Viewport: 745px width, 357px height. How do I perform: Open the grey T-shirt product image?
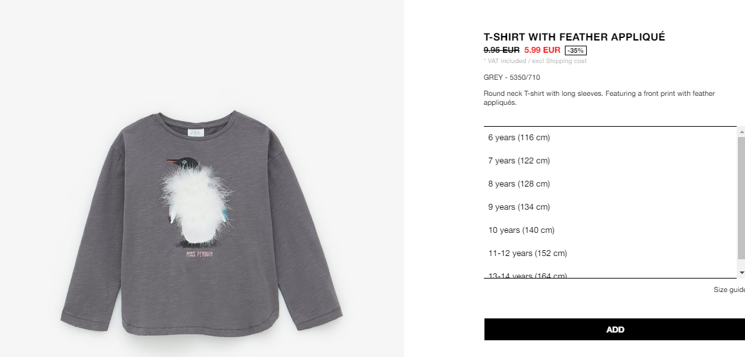point(201,223)
